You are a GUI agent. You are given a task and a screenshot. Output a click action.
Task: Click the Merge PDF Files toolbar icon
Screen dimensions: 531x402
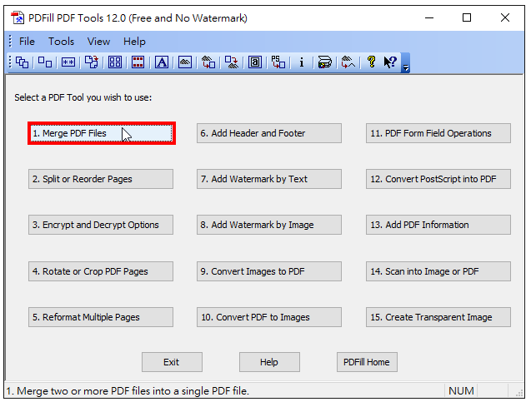tap(23, 62)
